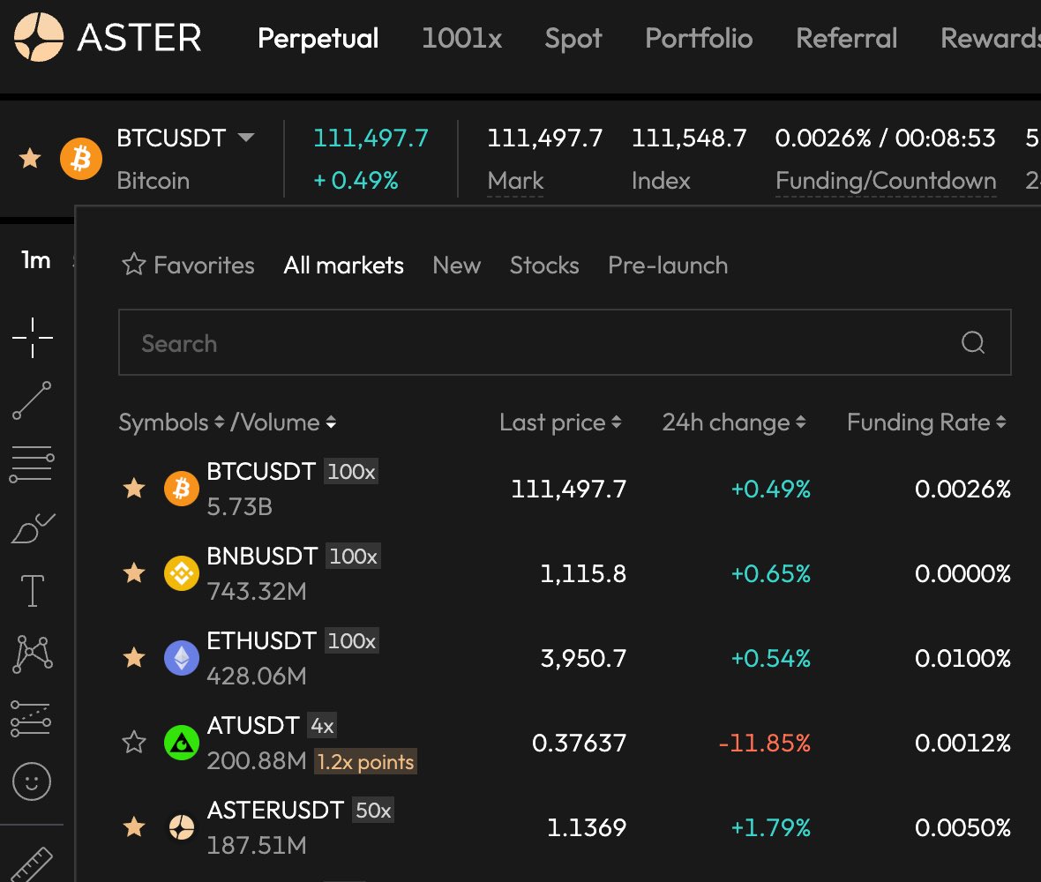Click the BNB coin icon

tap(181, 573)
